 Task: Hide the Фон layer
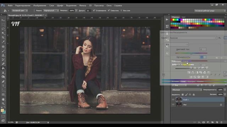coord(173,105)
